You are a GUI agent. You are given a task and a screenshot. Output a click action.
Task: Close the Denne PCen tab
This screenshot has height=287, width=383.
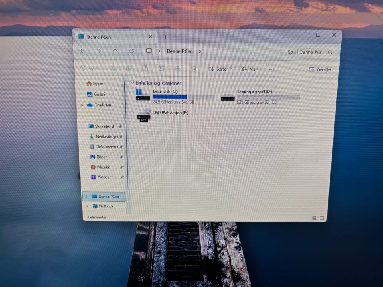coord(150,37)
